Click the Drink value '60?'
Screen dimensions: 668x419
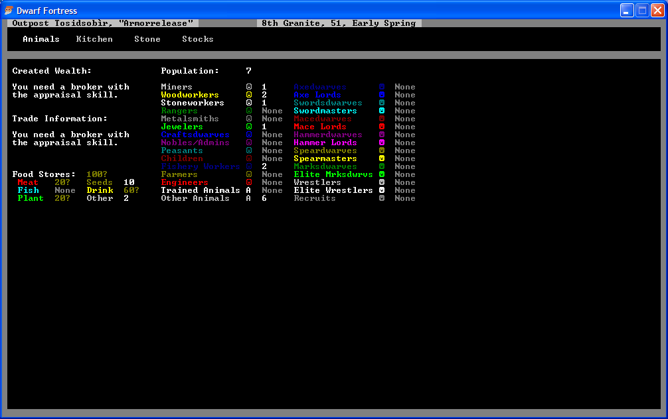coord(131,190)
